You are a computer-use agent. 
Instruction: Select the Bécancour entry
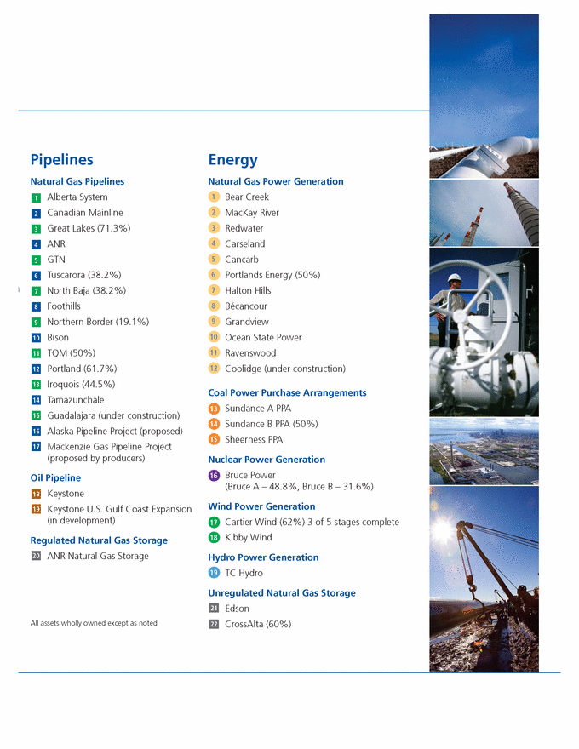click(246, 306)
